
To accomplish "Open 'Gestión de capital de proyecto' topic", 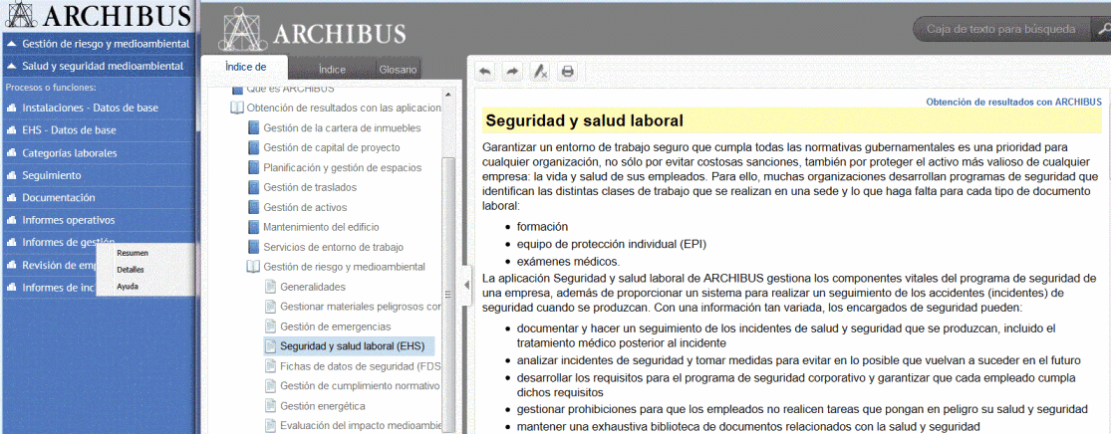I will (332, 148).
